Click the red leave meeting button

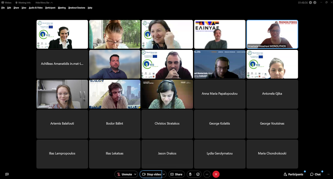[216, 174]
